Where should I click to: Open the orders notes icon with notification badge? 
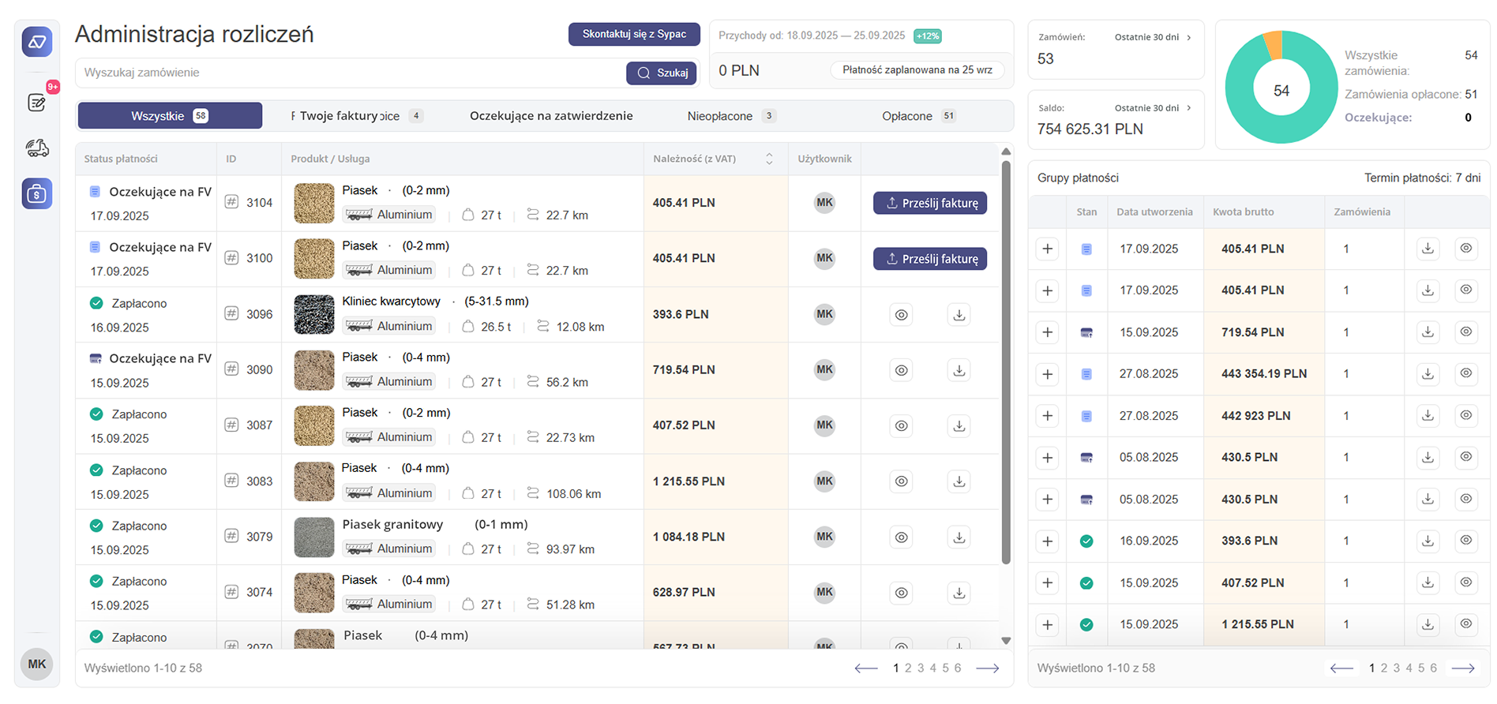37,103
